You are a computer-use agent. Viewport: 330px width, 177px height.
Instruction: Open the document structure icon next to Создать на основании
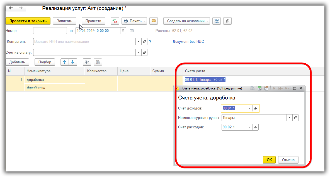pyautogui.click(x=216, y=21)
